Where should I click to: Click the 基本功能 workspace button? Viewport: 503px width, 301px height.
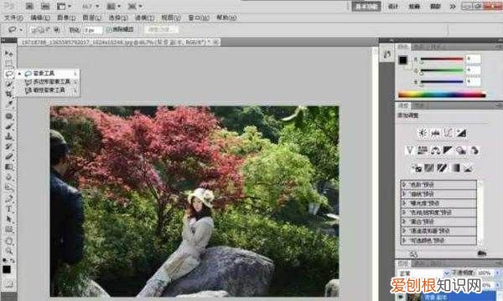366,7
